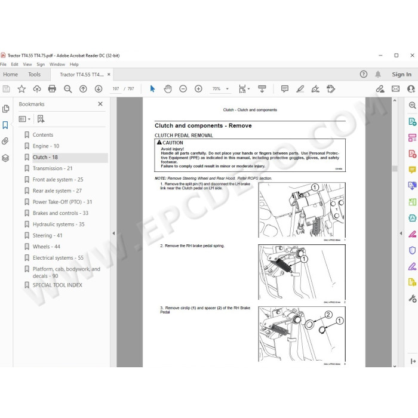This screenshot has height=418, width=418.
Task: Open the Window menu
Action: coord(57,64)
